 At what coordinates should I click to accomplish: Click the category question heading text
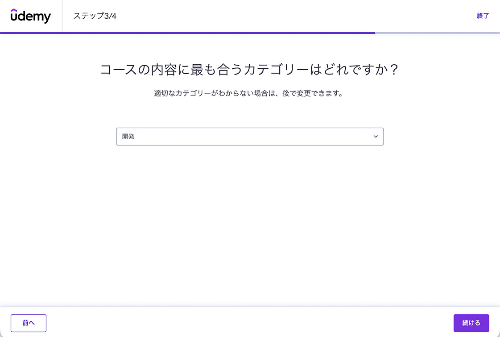tap(249, 70)
